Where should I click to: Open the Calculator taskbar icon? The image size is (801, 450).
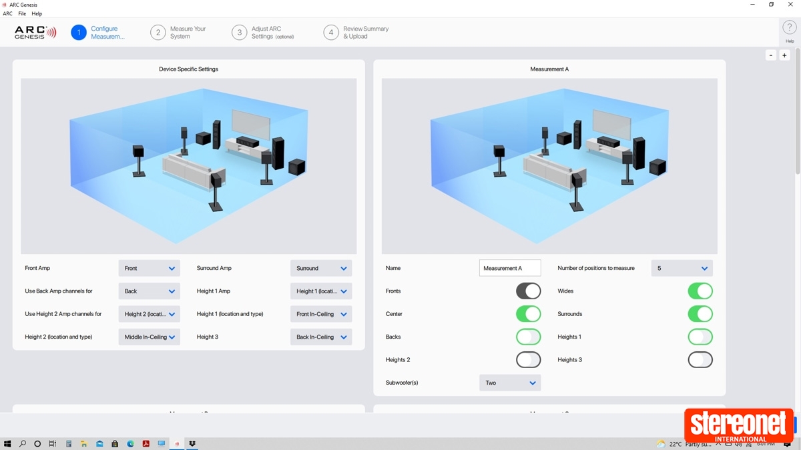tap(69, 444)
